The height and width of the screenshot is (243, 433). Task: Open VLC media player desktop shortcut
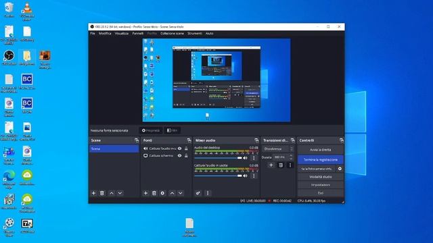27,11
